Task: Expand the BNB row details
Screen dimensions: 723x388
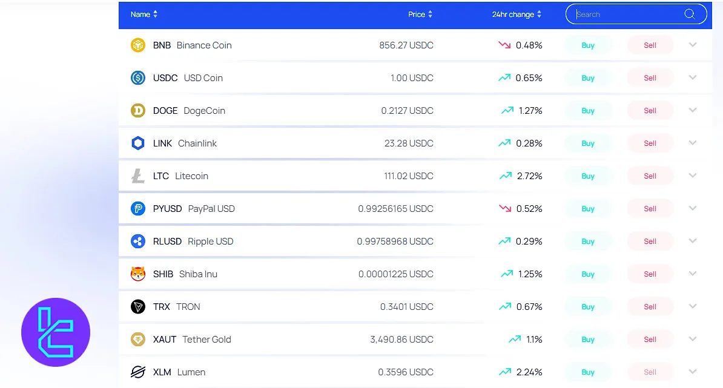Action: click(x=693, y=45)
